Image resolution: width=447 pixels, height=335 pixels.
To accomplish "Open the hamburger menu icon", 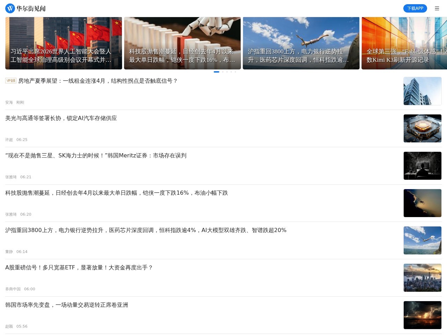I will tap(437, 8).
